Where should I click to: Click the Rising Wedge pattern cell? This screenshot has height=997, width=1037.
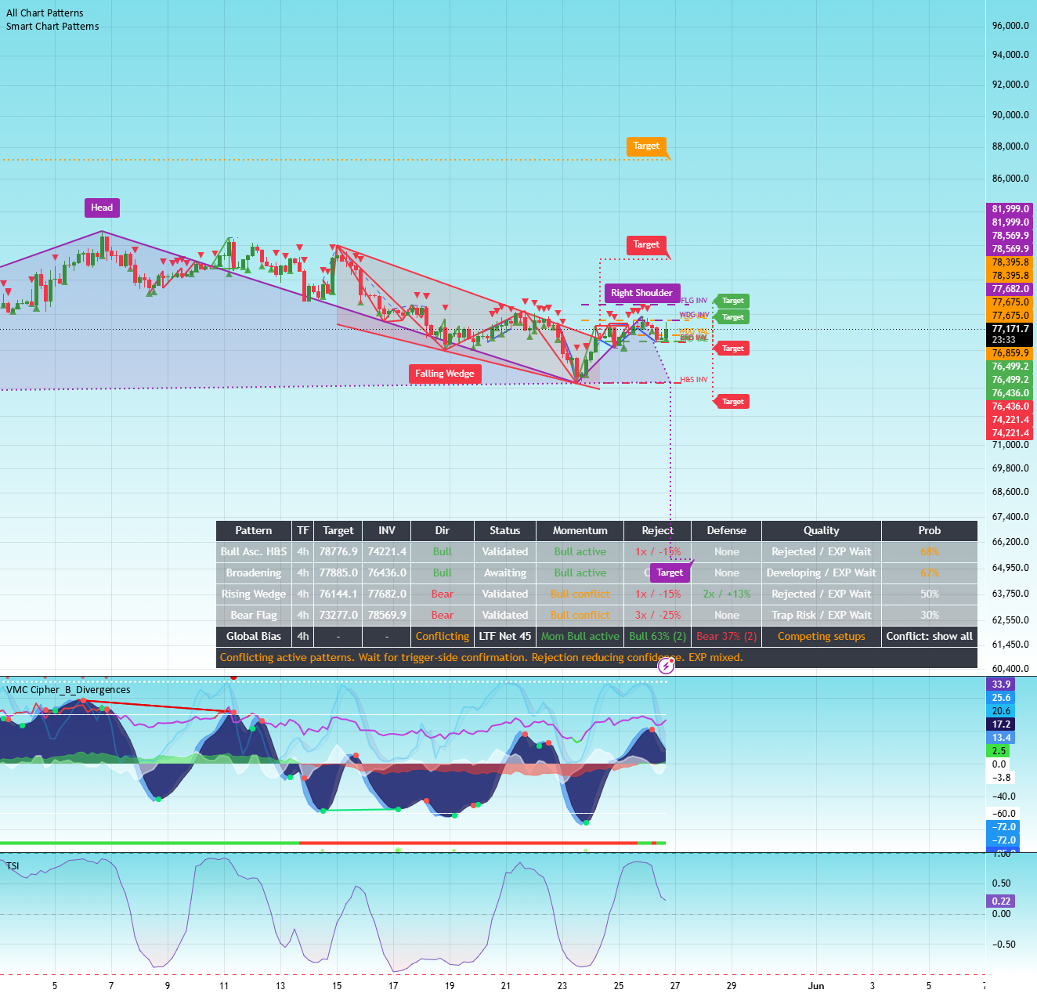tap(254, 594)
